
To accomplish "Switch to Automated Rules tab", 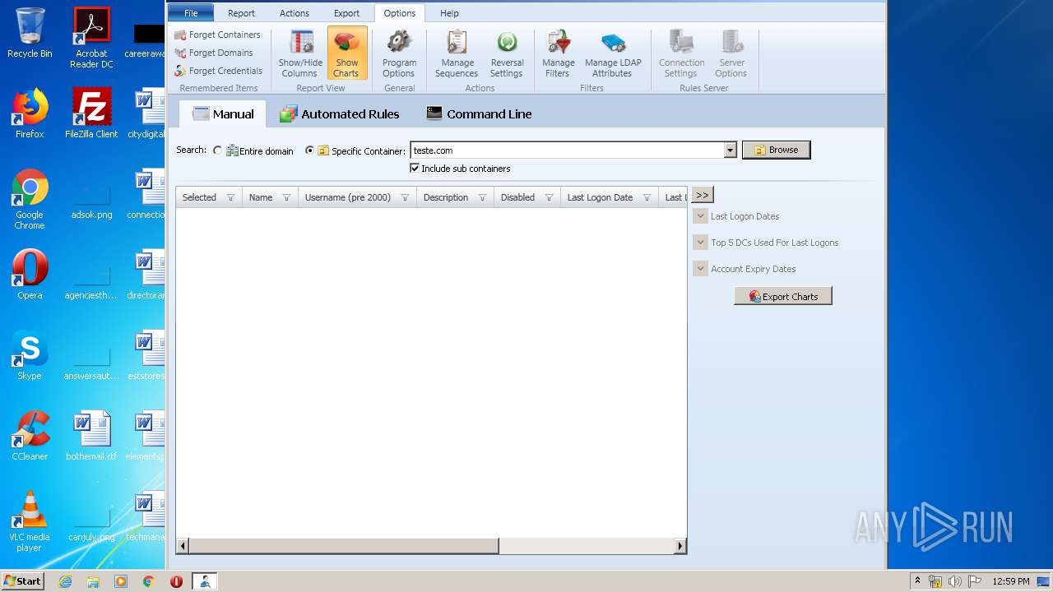I will click(x=339, y=114).
